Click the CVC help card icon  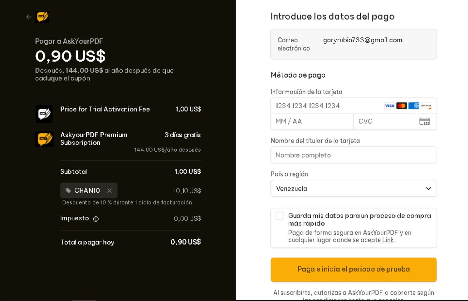pyautogui.click(x=424, y=121)
